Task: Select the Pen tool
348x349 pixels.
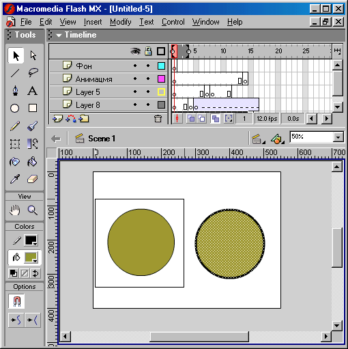Action: click(15, 91)
